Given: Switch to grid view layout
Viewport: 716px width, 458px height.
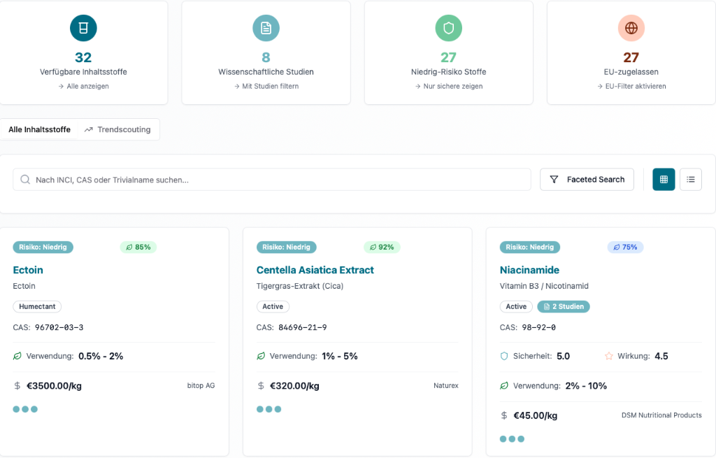Looking at the screenshot, I should pyautogui.click(x=664, y=180).
